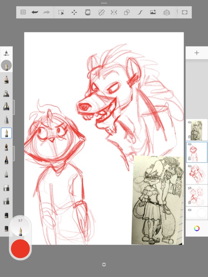This screenshot has width=208, height=277.
Task: Select the small black chisel brush
Action: point(7,215)
